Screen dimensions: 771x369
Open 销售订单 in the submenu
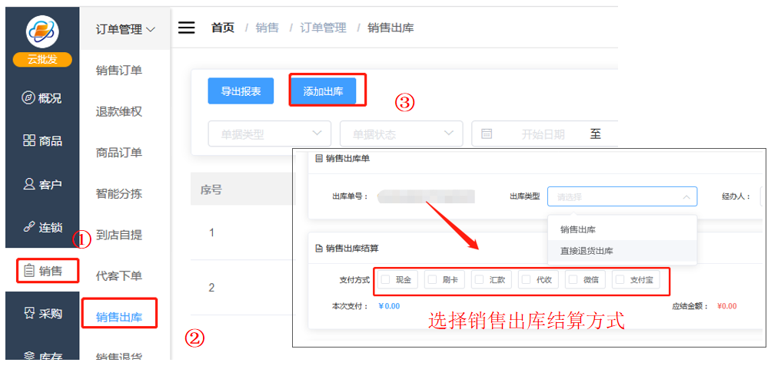(x=119, y=71)
